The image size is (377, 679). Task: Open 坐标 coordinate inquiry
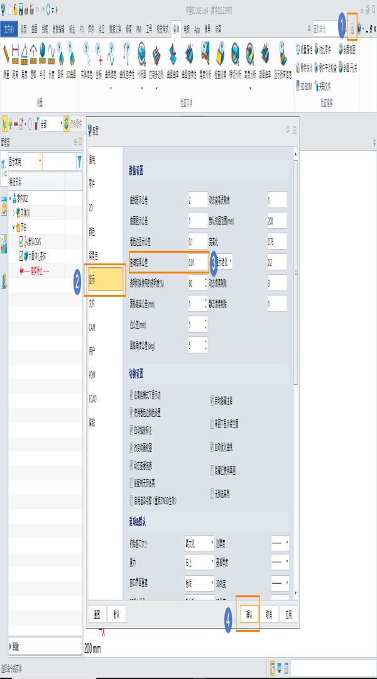(99, 60)
